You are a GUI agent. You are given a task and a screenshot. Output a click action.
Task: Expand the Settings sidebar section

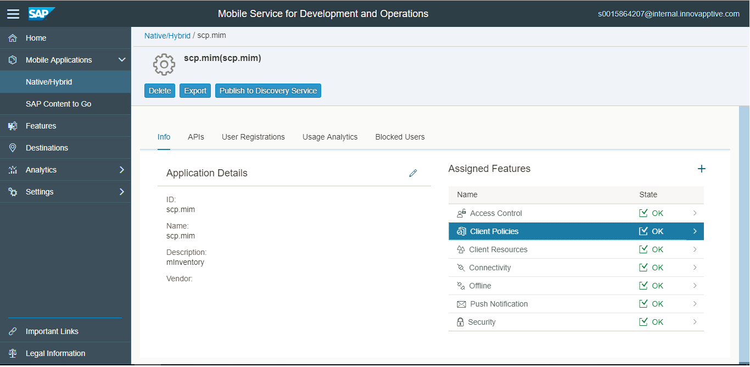click(x=122, y=192)
